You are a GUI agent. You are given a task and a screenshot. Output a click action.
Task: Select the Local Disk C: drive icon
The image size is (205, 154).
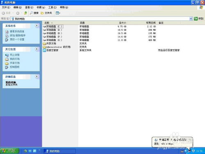click(44, 26)
